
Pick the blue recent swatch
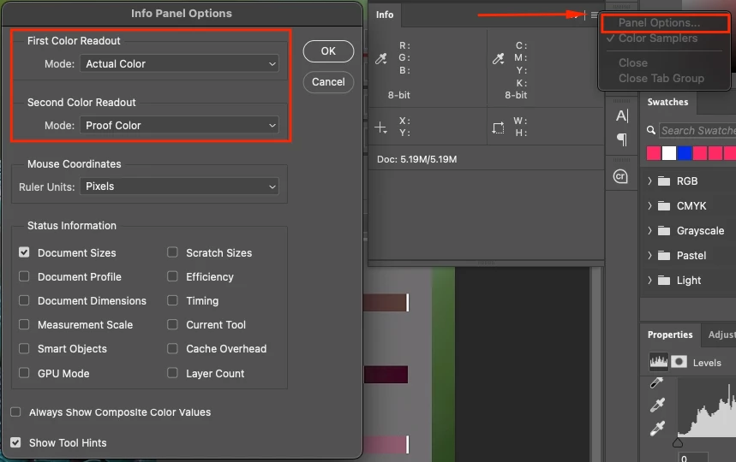pos(685,153)
